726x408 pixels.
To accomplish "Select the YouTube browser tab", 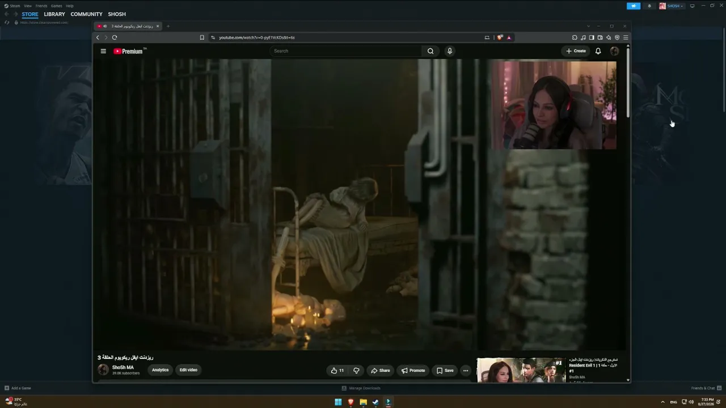I will (129, 26).
